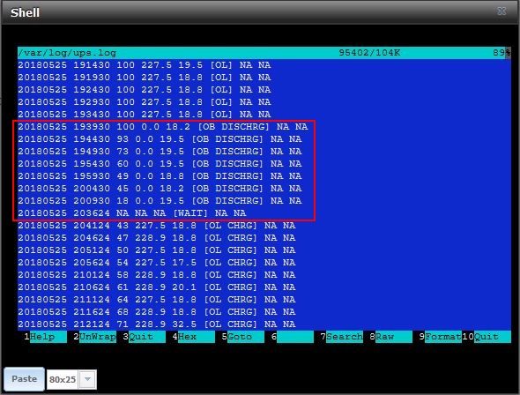
Task: Open the 80x25 terminal size dropdown arrow
Action: (x=87, y=379)
